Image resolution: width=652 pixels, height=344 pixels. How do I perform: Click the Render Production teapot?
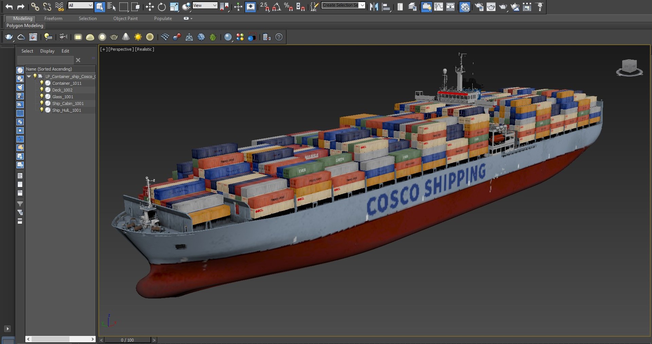point(503,6)
